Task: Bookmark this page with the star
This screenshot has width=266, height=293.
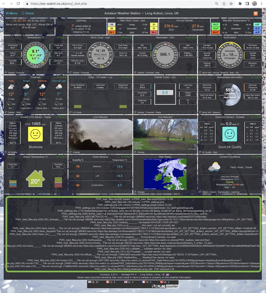Action: (x=231, y=4)
